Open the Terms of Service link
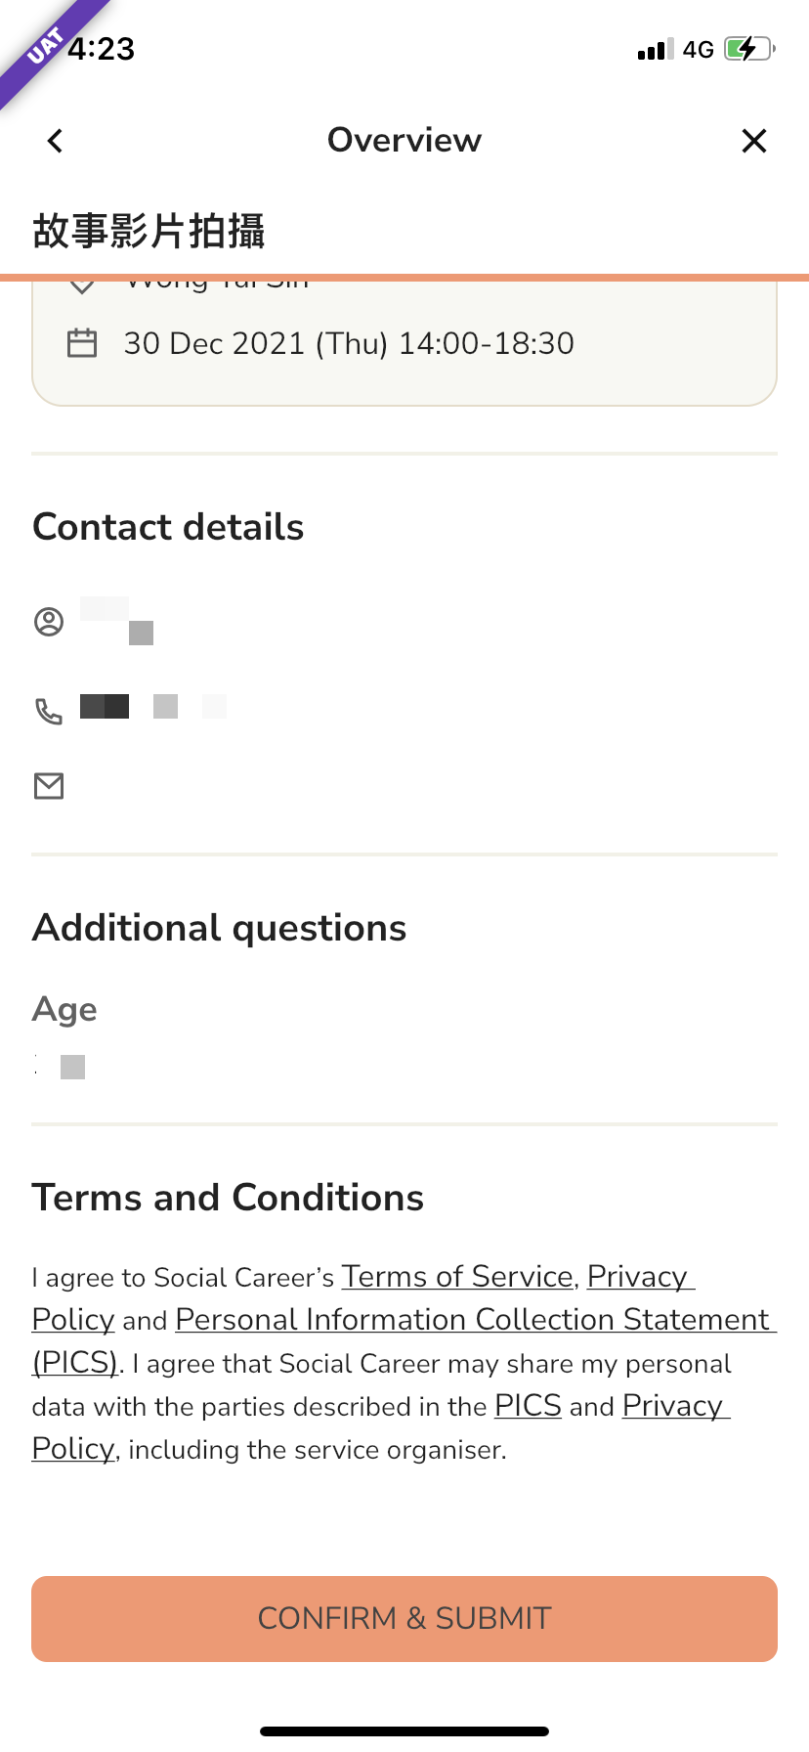Viewport: 809px width, 1752px height. [457, 1277]
